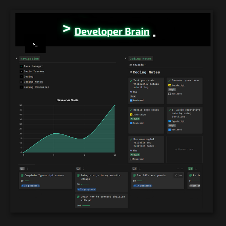This screenshot has height=226, width=226.
Task: Open three-dot menu on Q3 card
Action: coord(180,176)
